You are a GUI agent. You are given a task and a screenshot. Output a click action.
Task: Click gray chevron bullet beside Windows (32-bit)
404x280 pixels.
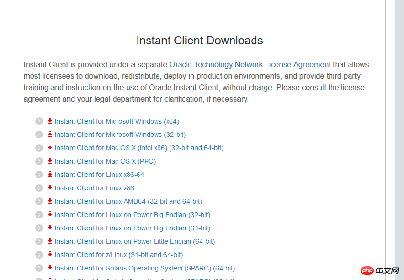pyautogui.click(x=39, y=135)
